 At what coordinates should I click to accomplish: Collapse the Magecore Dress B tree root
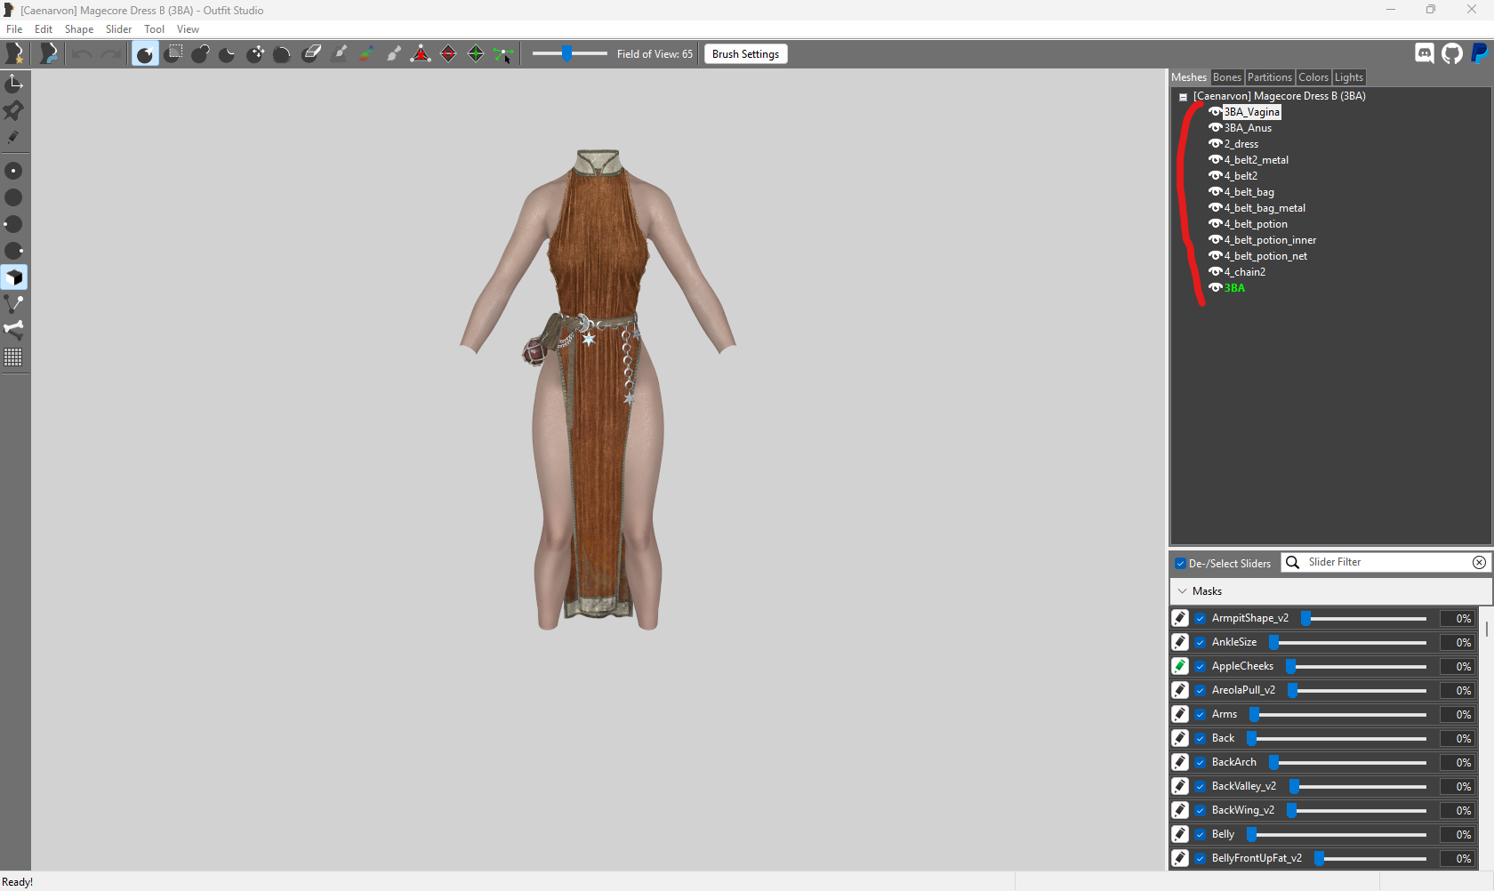point(1183,97)
